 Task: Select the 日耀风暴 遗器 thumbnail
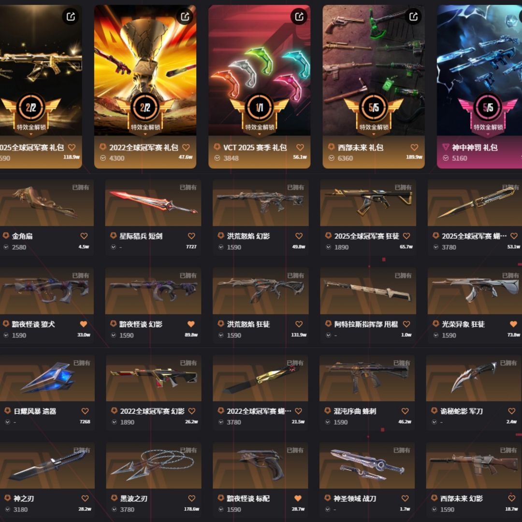tap(47, 378)
